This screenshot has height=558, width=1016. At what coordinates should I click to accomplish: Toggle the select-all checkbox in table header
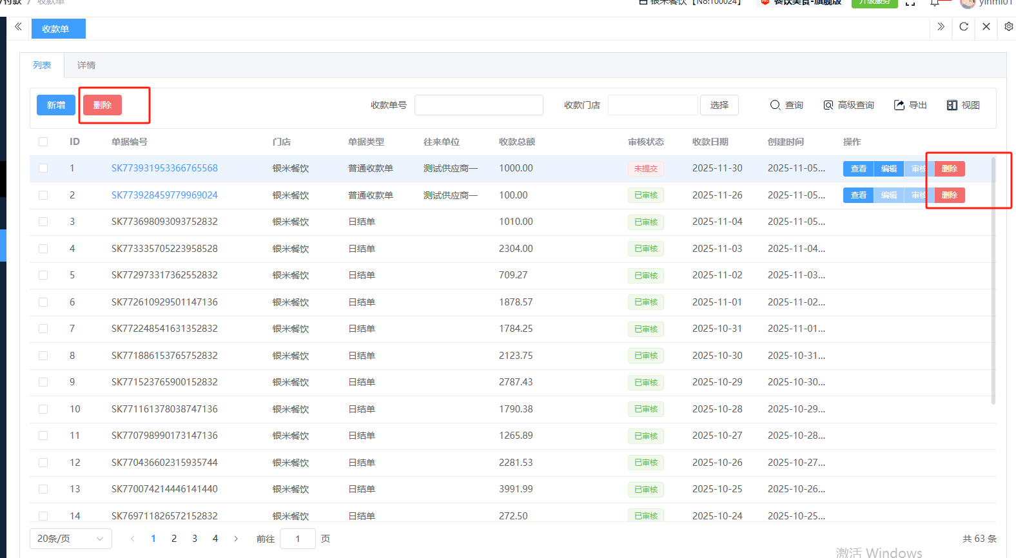pos(43,142)
